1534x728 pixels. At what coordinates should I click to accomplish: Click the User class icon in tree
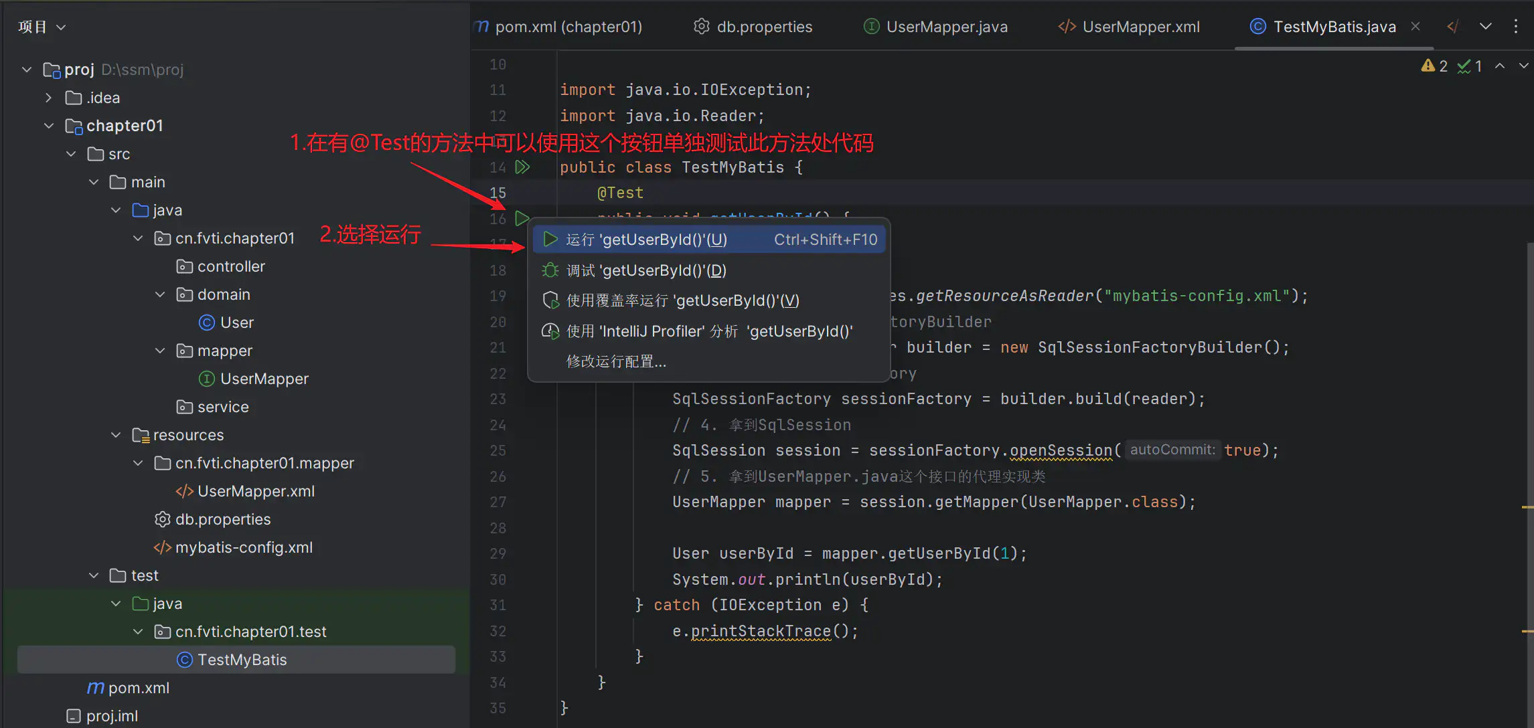(207, 323)
